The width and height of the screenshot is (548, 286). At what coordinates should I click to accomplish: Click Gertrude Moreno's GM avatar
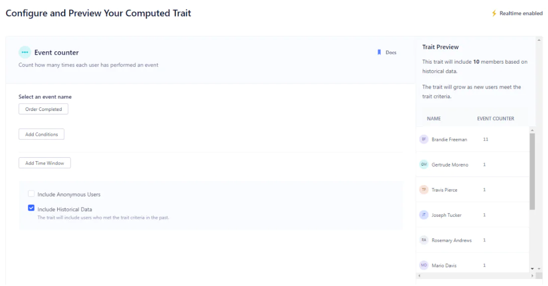click(424, 165)
